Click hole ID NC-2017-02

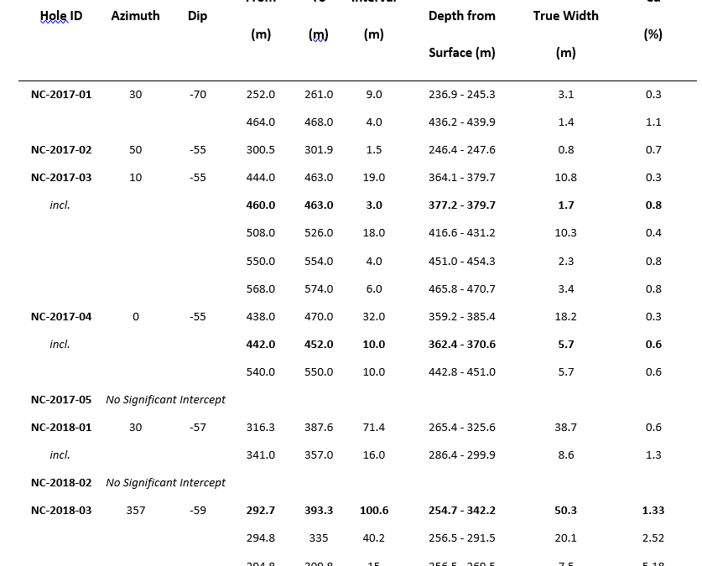(x=61, y=150)
